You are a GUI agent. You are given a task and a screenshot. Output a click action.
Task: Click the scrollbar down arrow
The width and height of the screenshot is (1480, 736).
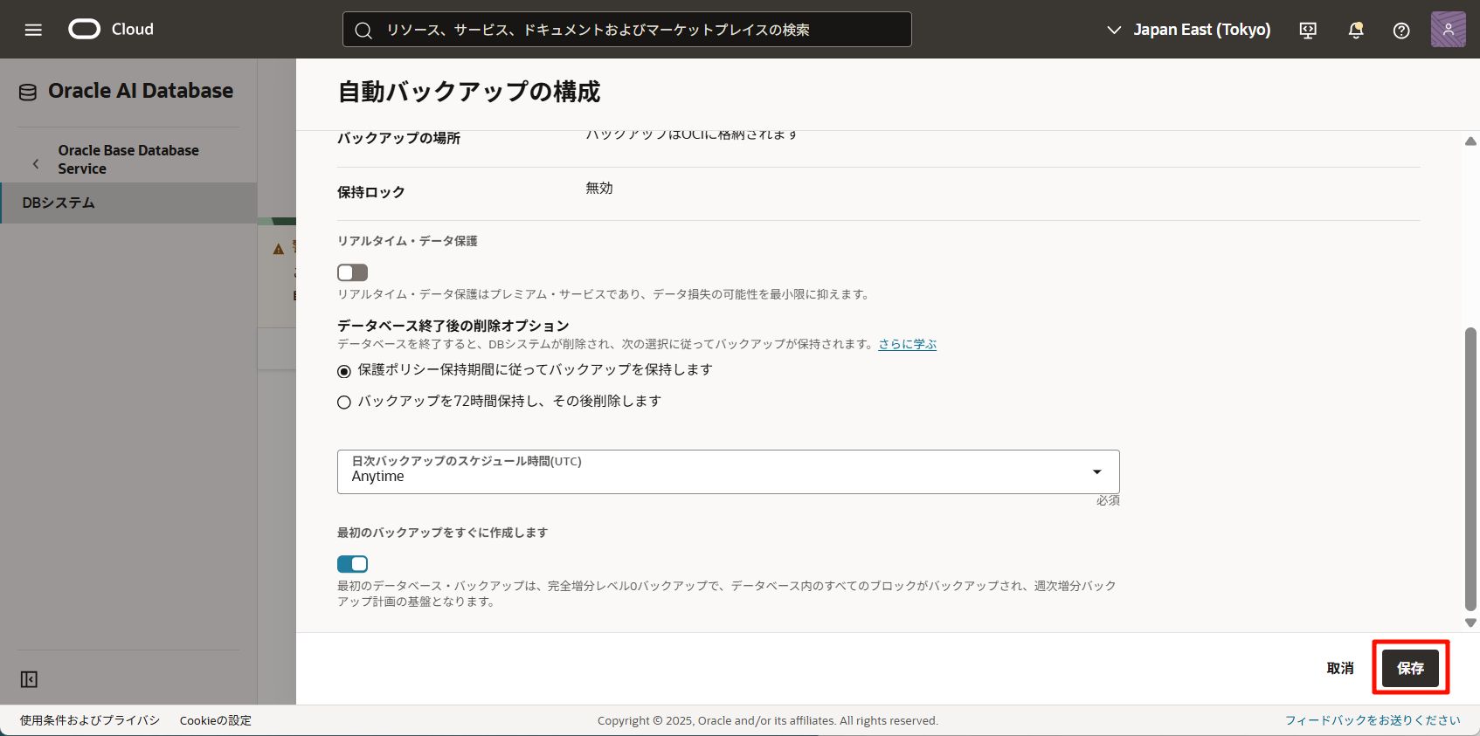point(1471,623)
